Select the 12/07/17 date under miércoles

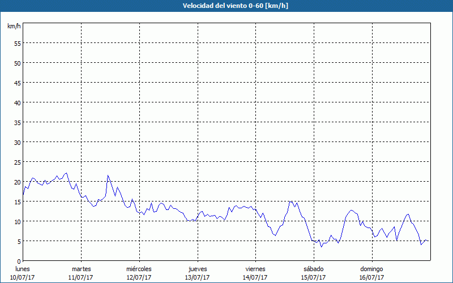tap(139, 277)
